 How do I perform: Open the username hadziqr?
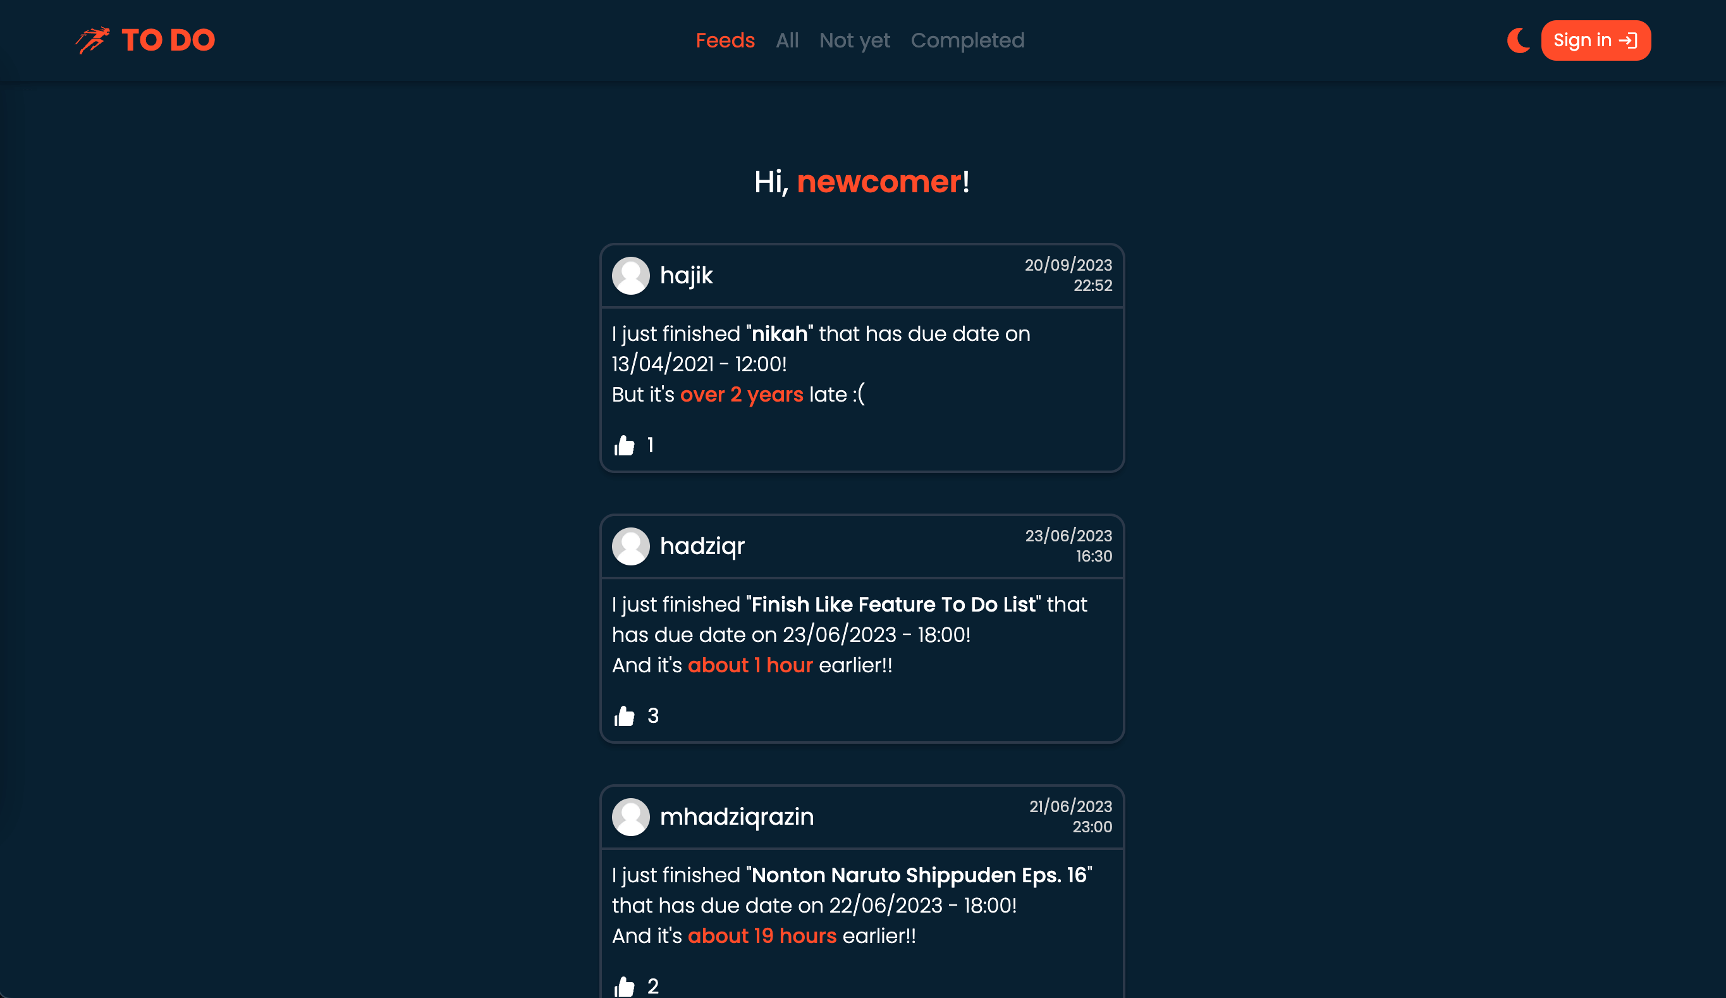coord(701,546)
